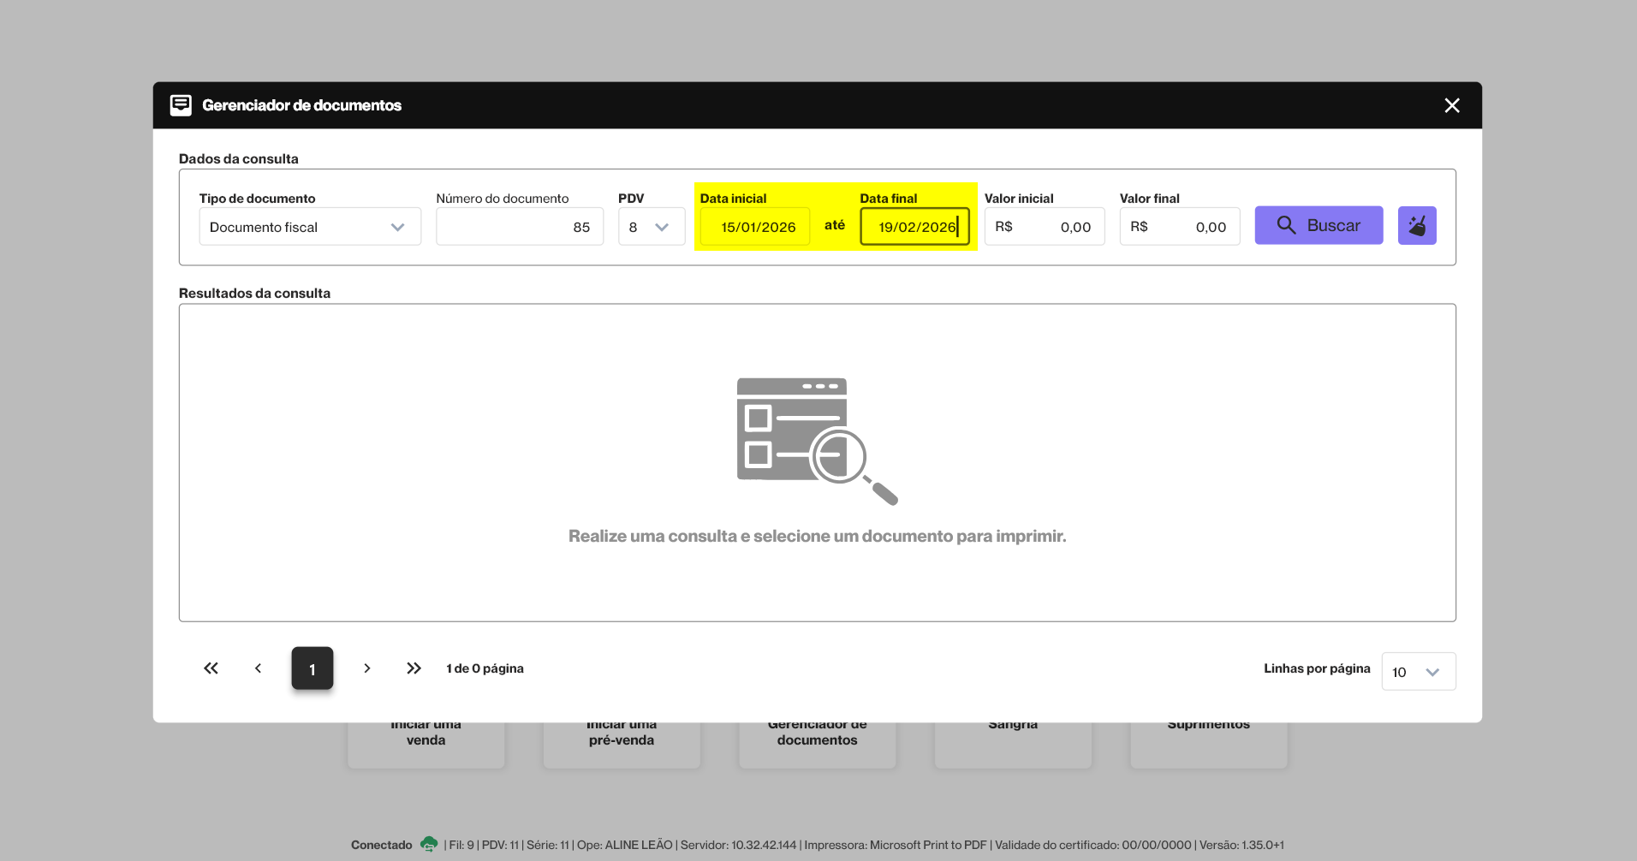Click the document manager icon in title bar
Image resolution: width=1637 pixels, height=861 pixels.
coord(181,105)
